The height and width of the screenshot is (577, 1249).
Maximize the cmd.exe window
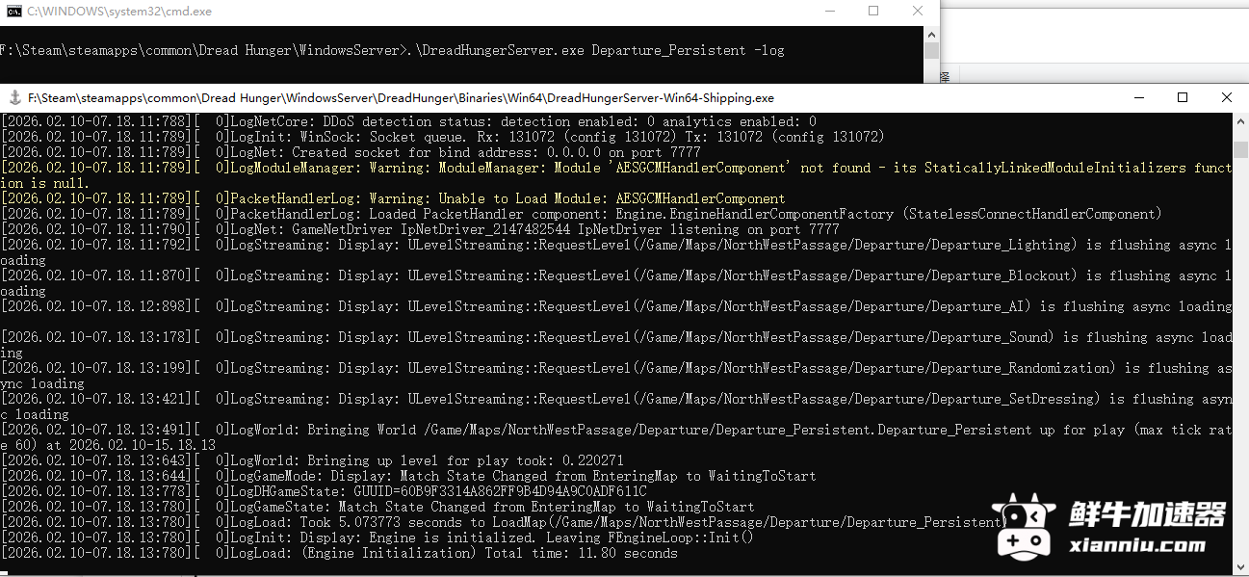click(873, 12)
